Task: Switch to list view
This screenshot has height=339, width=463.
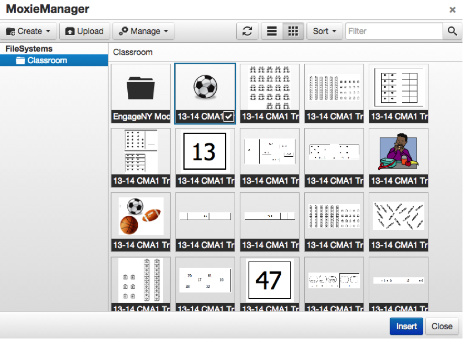Action: tap(271, 31)
